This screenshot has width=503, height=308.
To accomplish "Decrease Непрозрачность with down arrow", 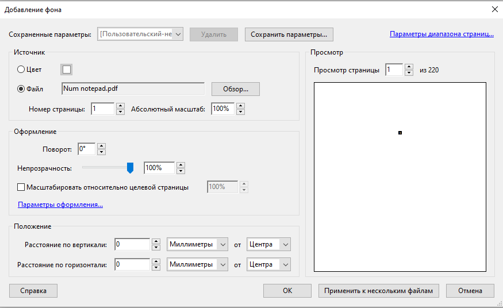I will 181,171.
